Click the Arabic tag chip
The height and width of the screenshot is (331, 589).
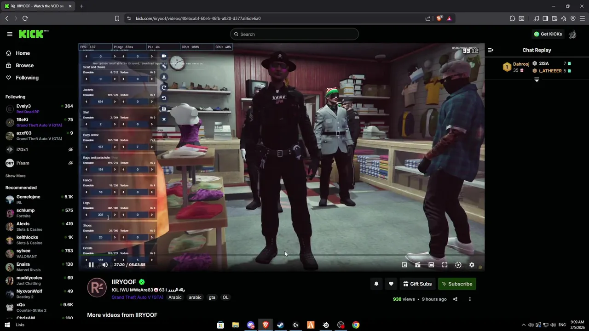(175, 297)
